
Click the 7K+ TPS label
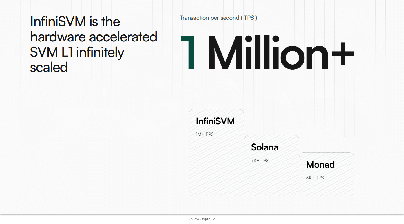pos(260,161)
